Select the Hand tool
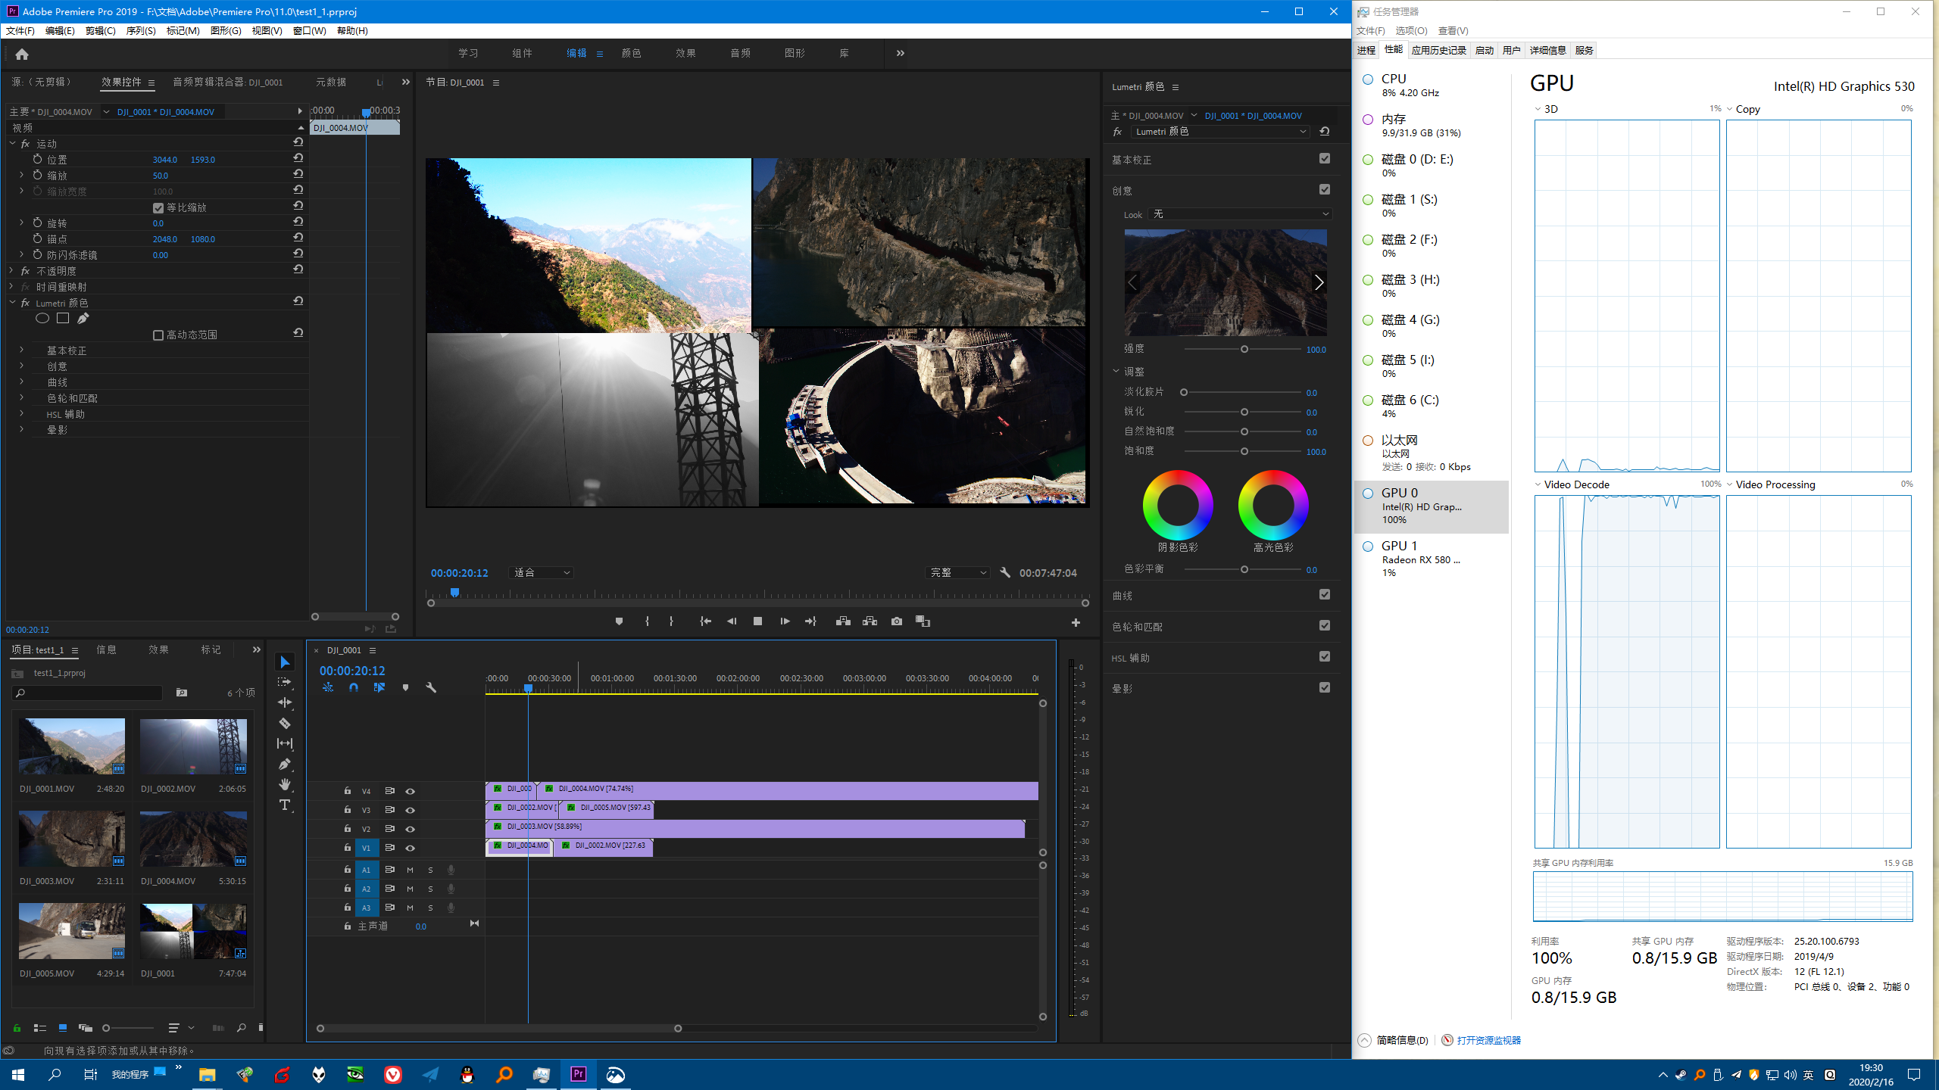 tap(285, 784)
